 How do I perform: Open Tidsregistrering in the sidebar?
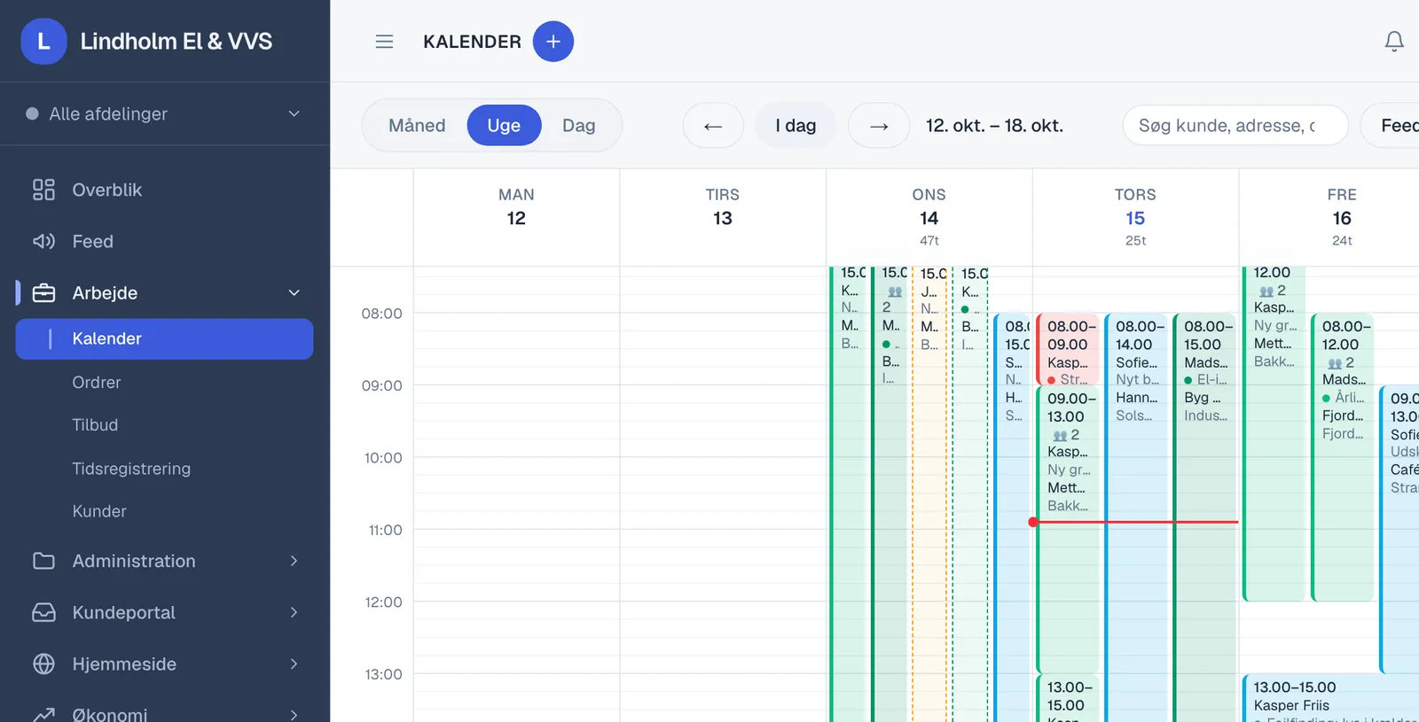[131, 469]
